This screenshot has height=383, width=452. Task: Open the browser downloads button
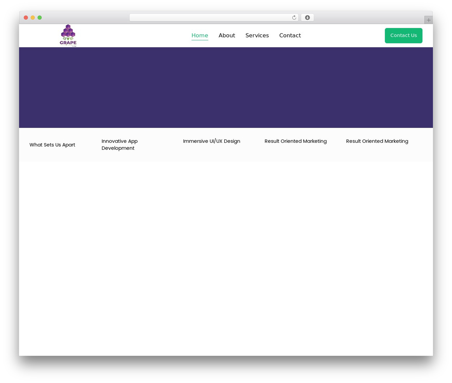pos(307,18)
